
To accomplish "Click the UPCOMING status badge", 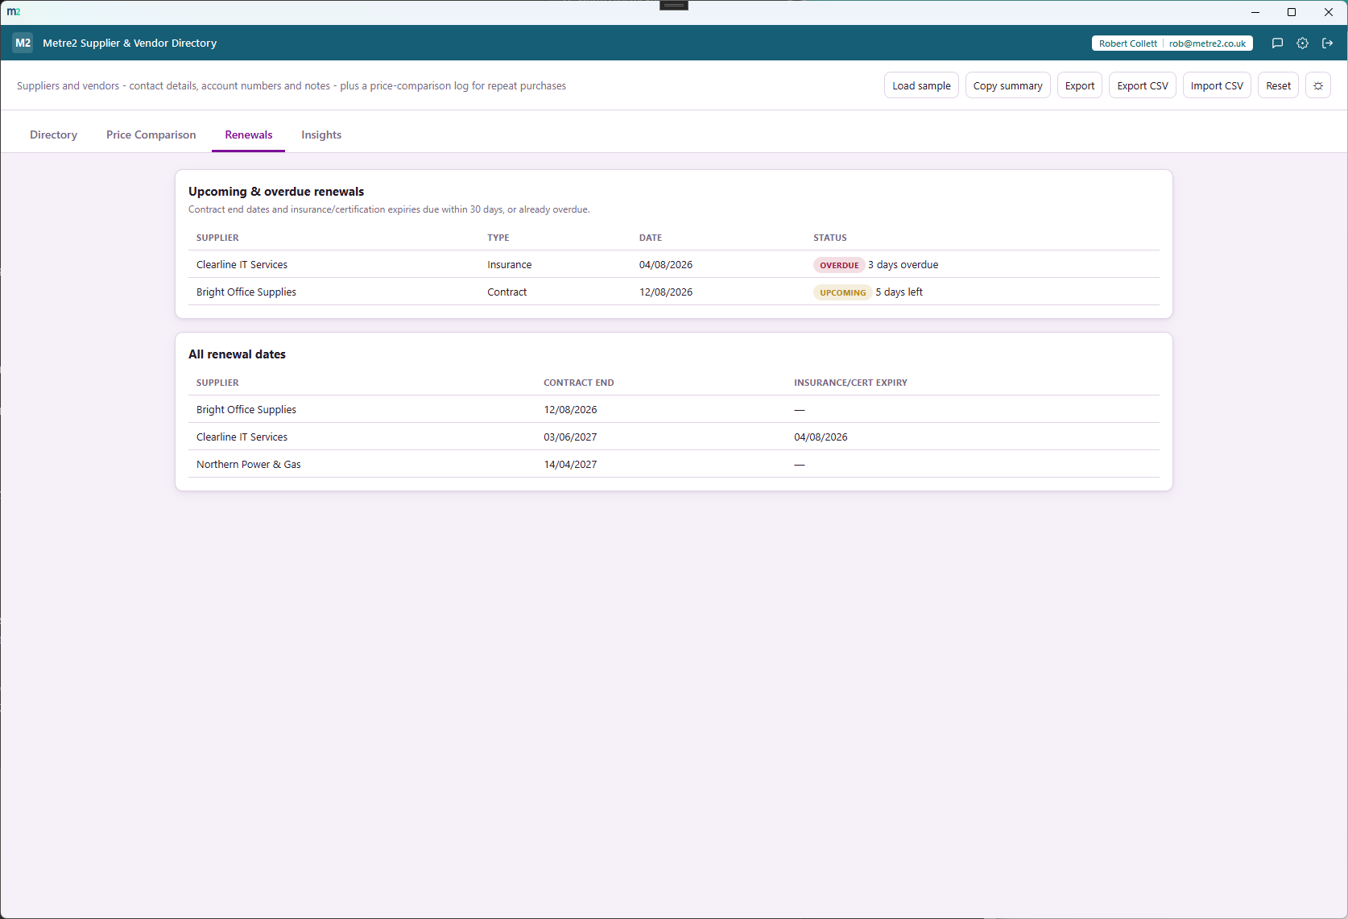I will point(843,292).
